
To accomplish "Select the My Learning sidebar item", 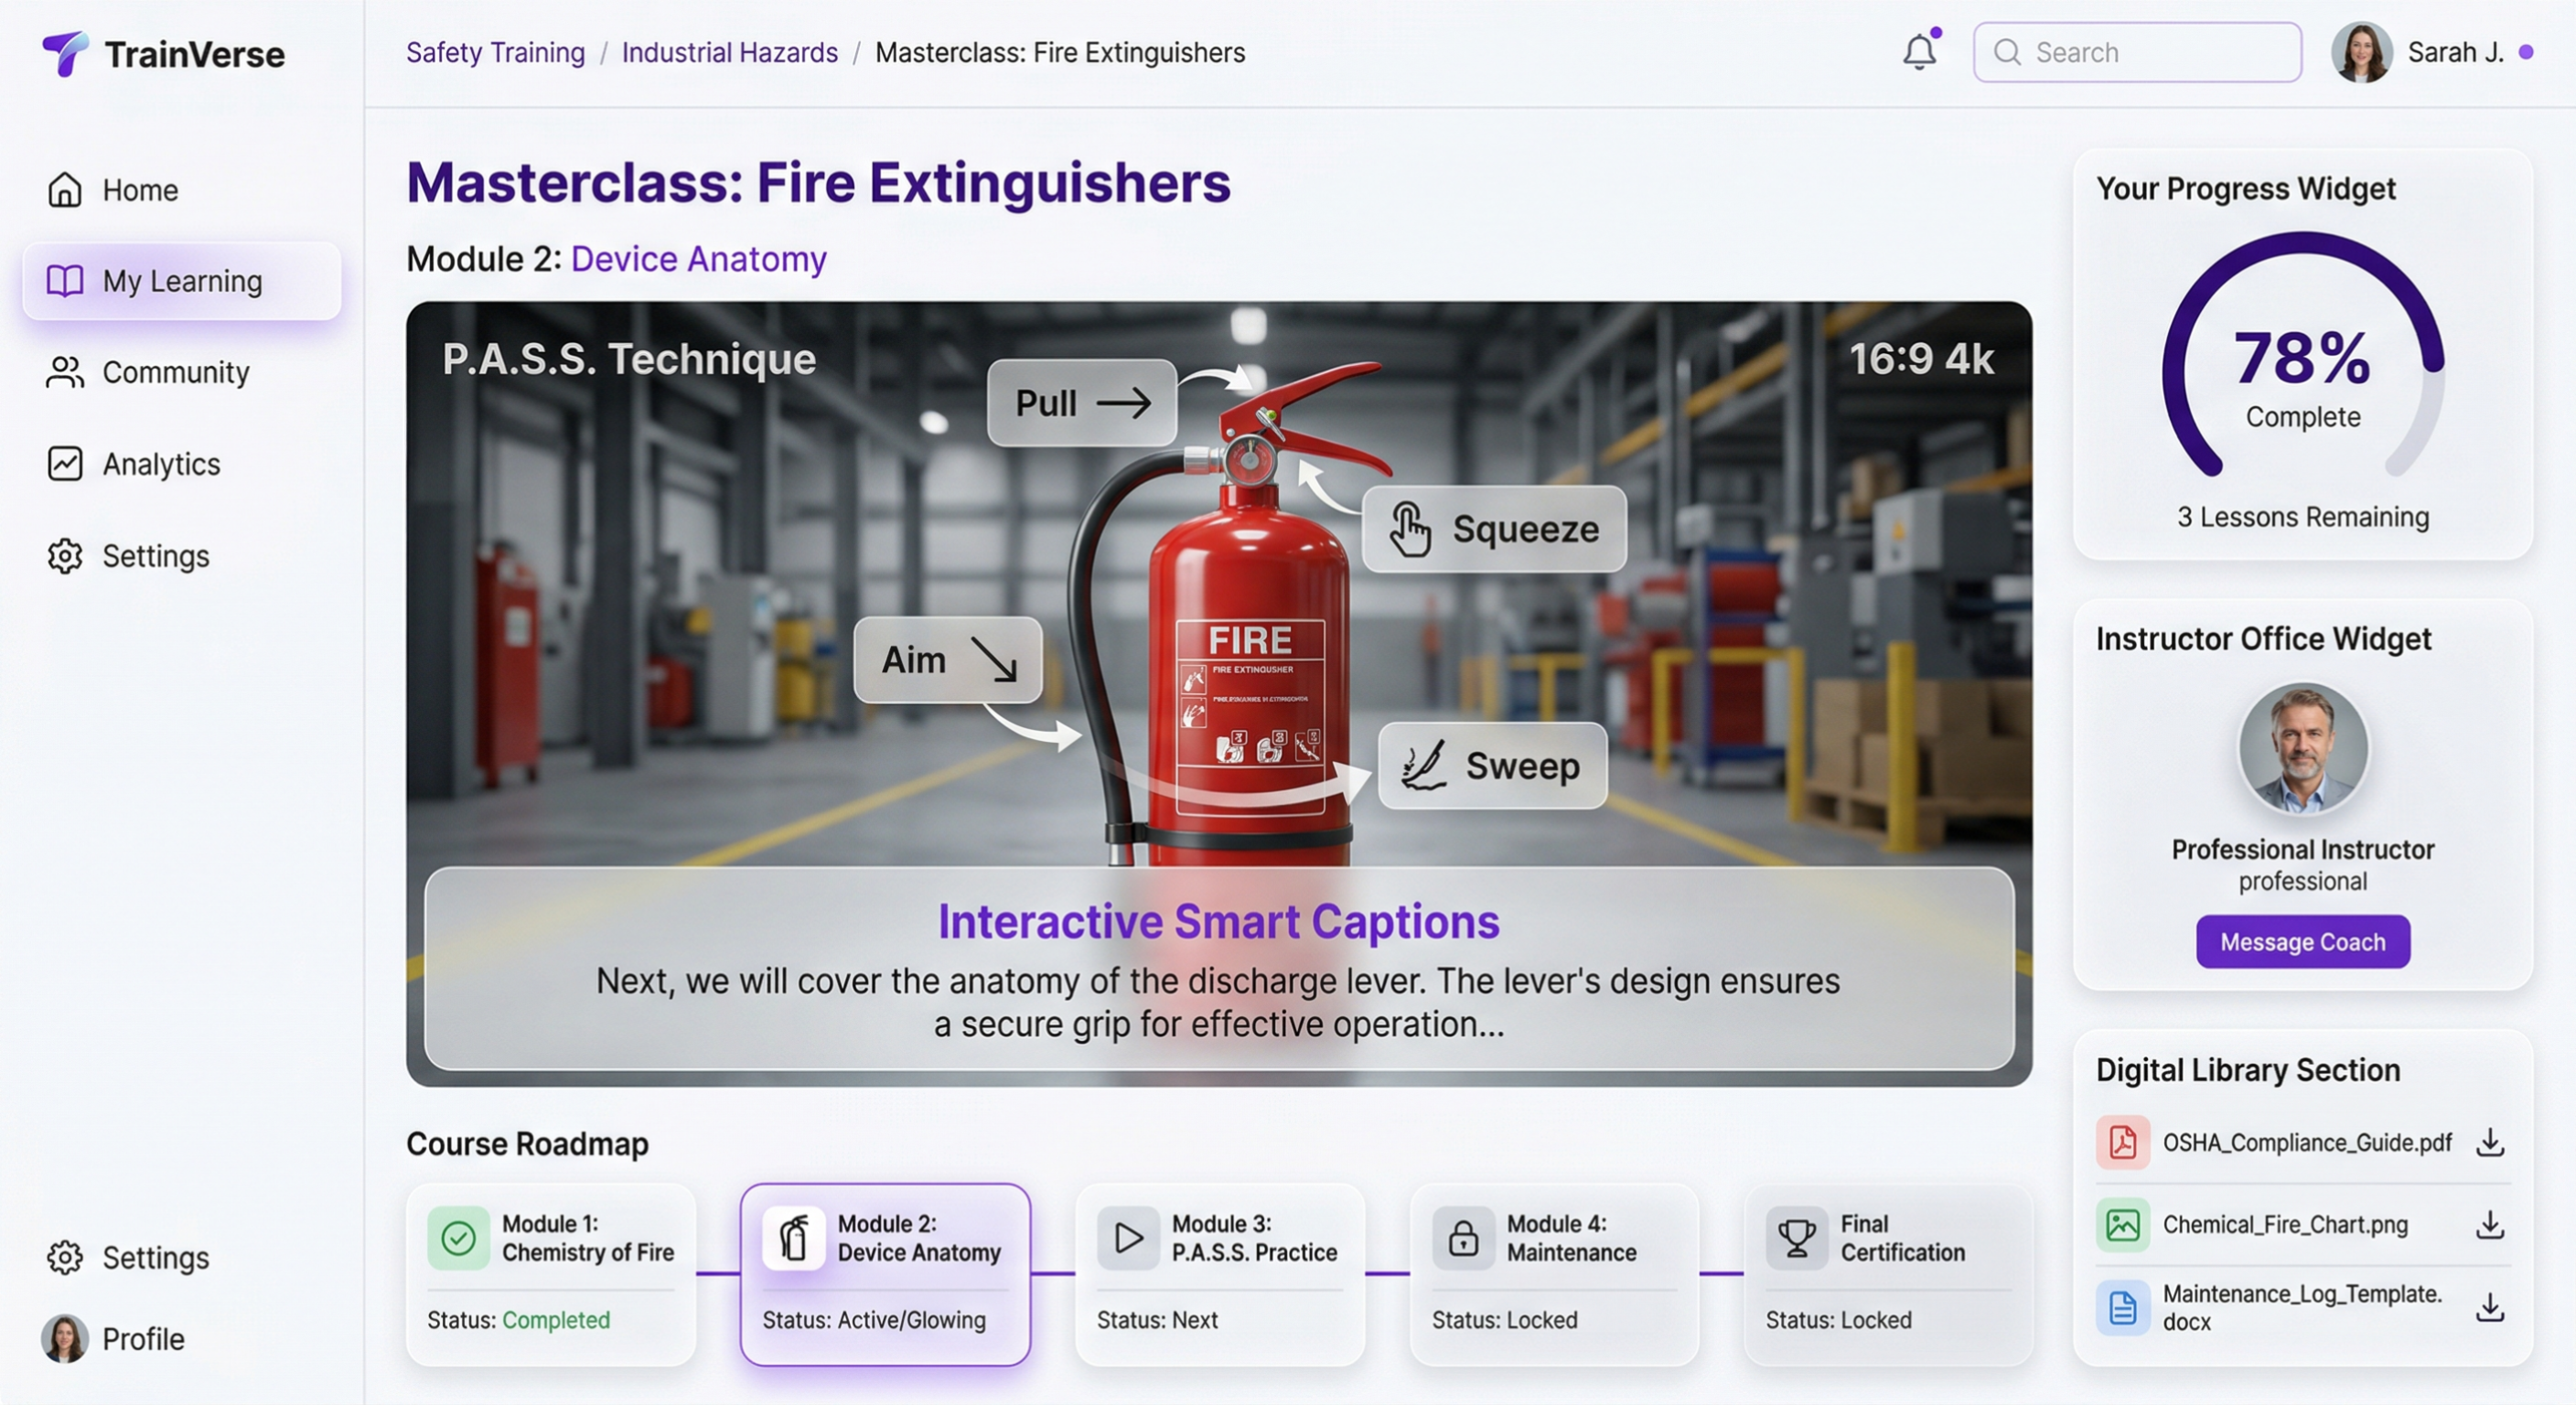I will click(181, 281).
